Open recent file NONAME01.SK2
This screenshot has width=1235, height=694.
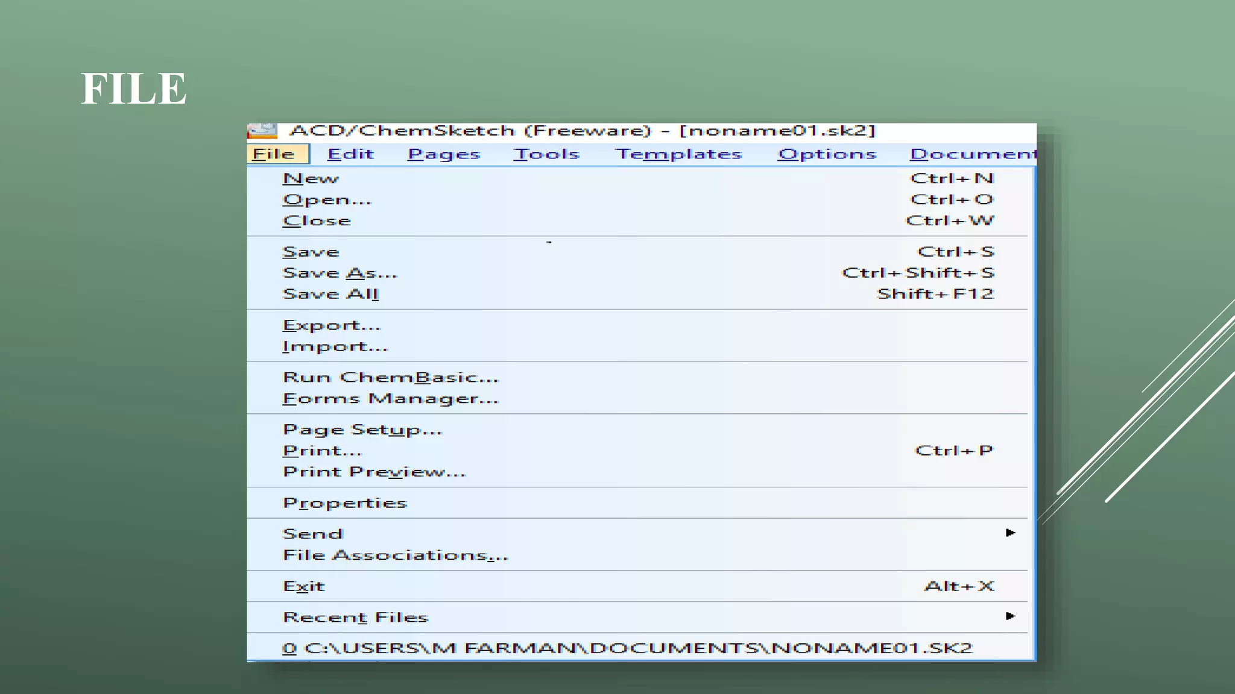click(627, 648)
